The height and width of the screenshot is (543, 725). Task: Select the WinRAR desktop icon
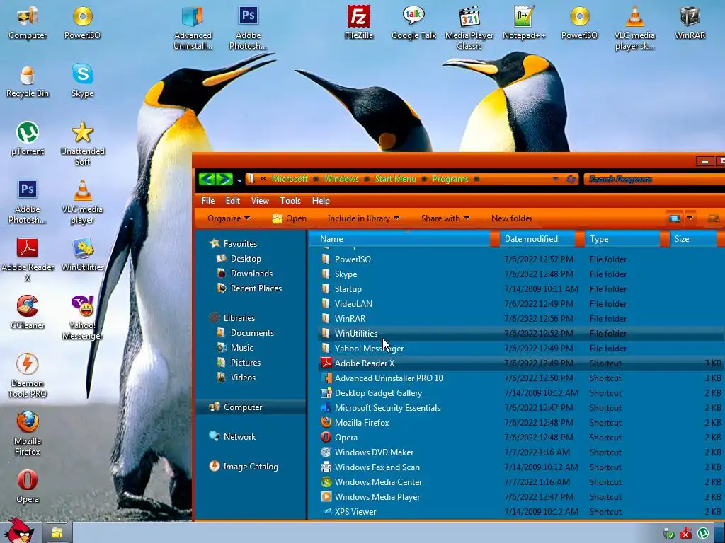point(690,22)
